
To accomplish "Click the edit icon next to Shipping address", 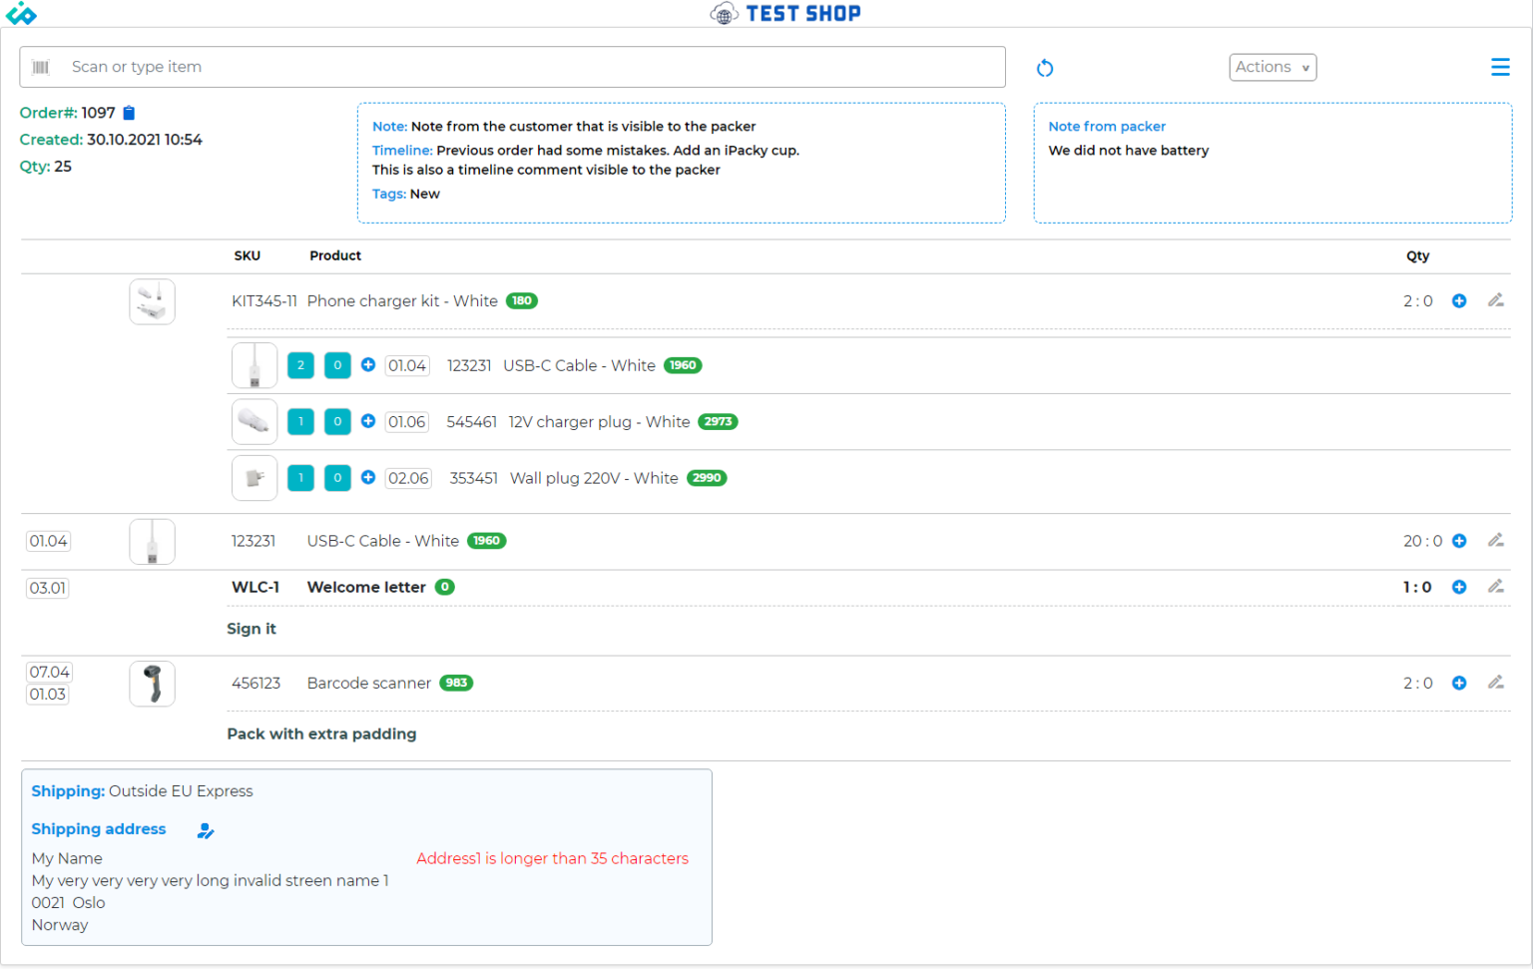I will click(206, 829).
